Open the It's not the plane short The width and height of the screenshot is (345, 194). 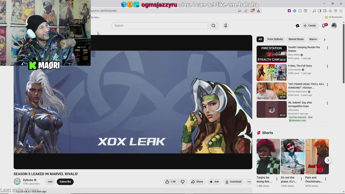pos(293,157)
